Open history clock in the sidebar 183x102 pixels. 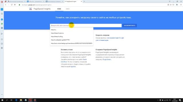coord(2,44)
